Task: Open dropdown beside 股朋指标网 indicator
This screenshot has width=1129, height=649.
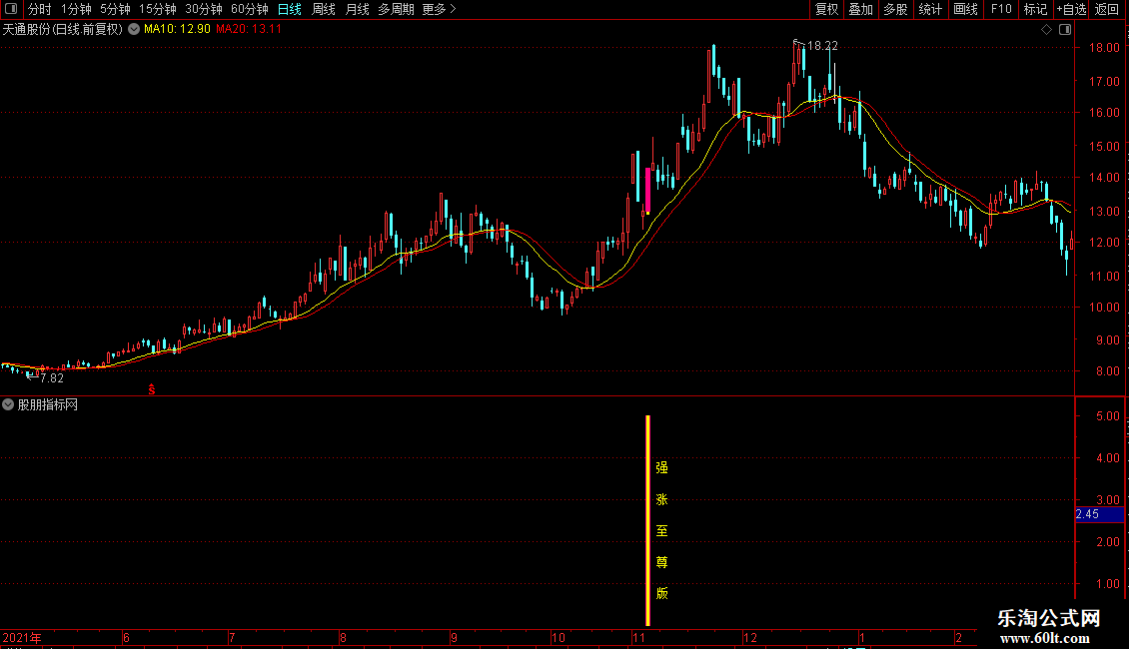Action: tap(8, 404)
